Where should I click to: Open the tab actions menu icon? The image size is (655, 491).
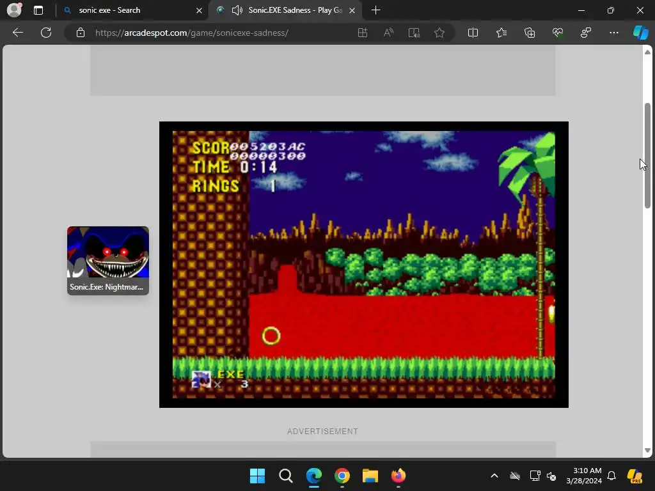click(38, 10)
